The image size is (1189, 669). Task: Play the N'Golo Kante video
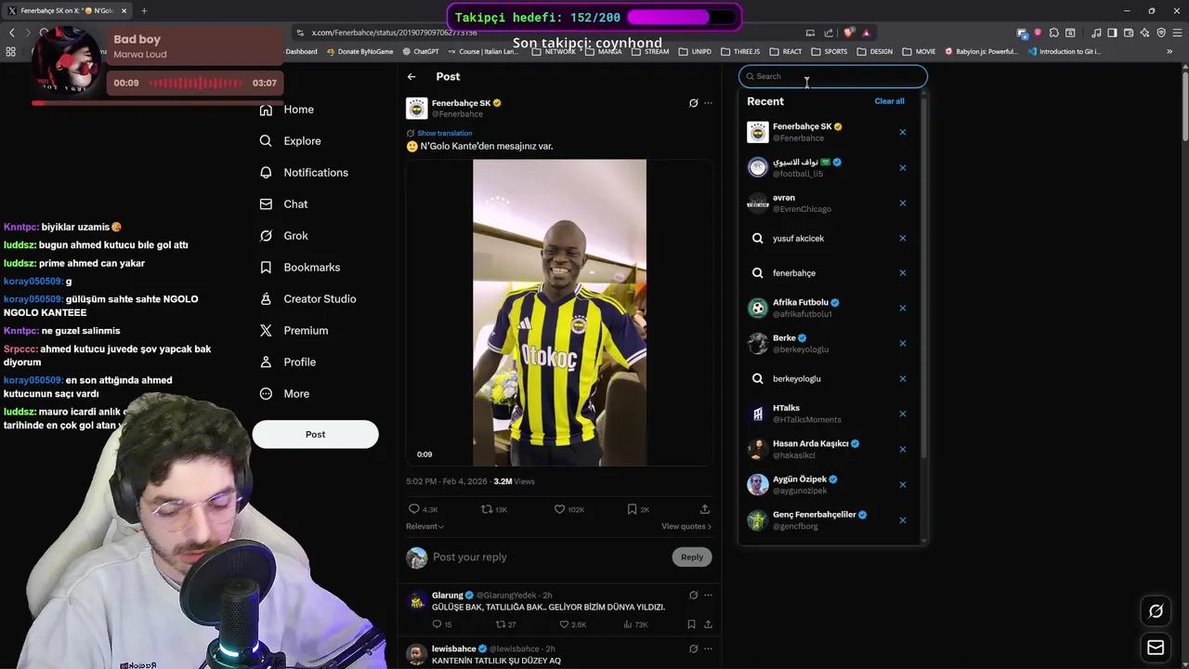click(559, 312)
